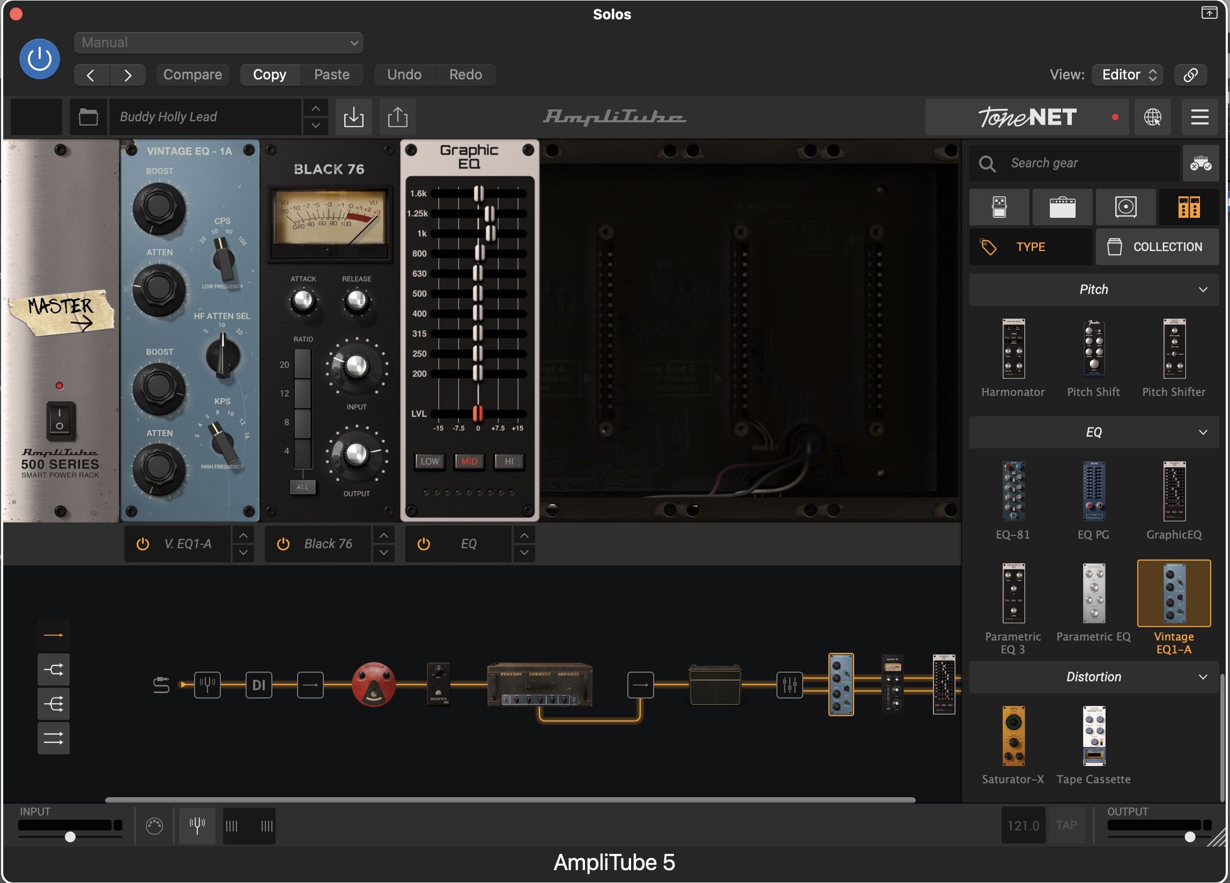Click the OUTPUT level slider handle
The height and width of the screenshot is (883, 1230).
point(1190,836)
